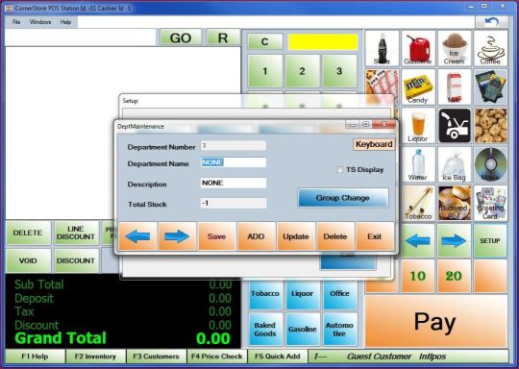Page product grid back with left arrow
This screenshot has width=519, height=369.
point(418,241)
